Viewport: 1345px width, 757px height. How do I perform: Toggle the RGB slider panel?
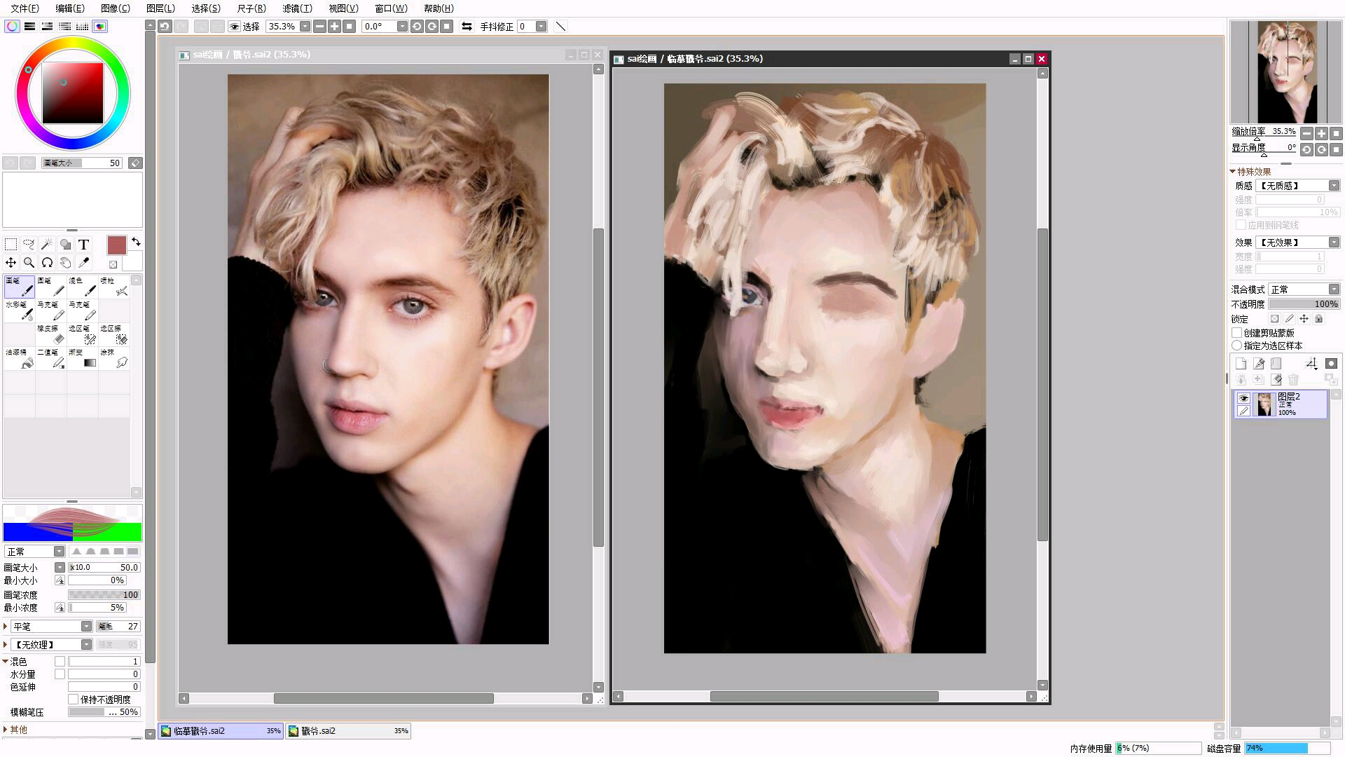tap(29, 26)
